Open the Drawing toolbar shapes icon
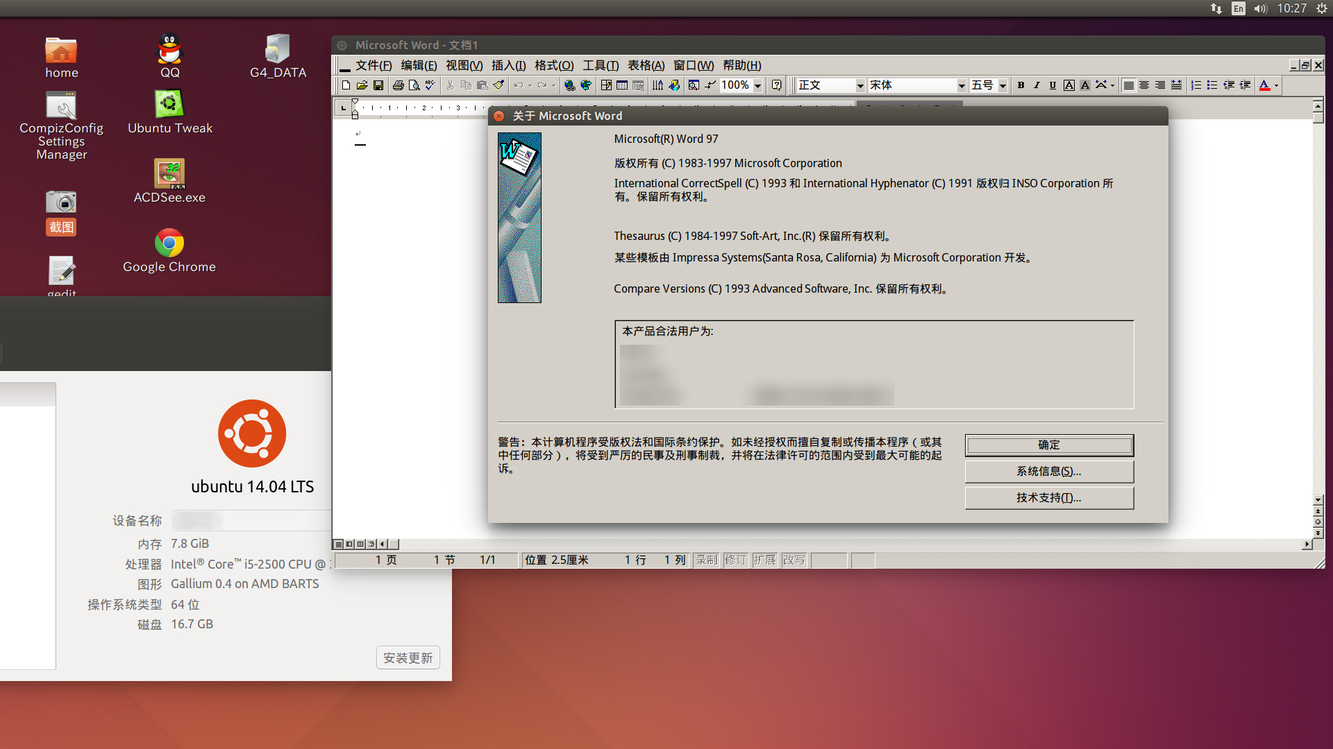This screenshot has width=1333, height=749. pyautogui.click(x=673, y=85)
